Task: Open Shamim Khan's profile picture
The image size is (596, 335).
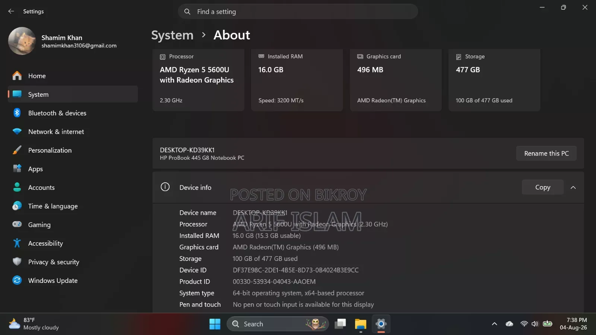Action: tap(22, 41)
